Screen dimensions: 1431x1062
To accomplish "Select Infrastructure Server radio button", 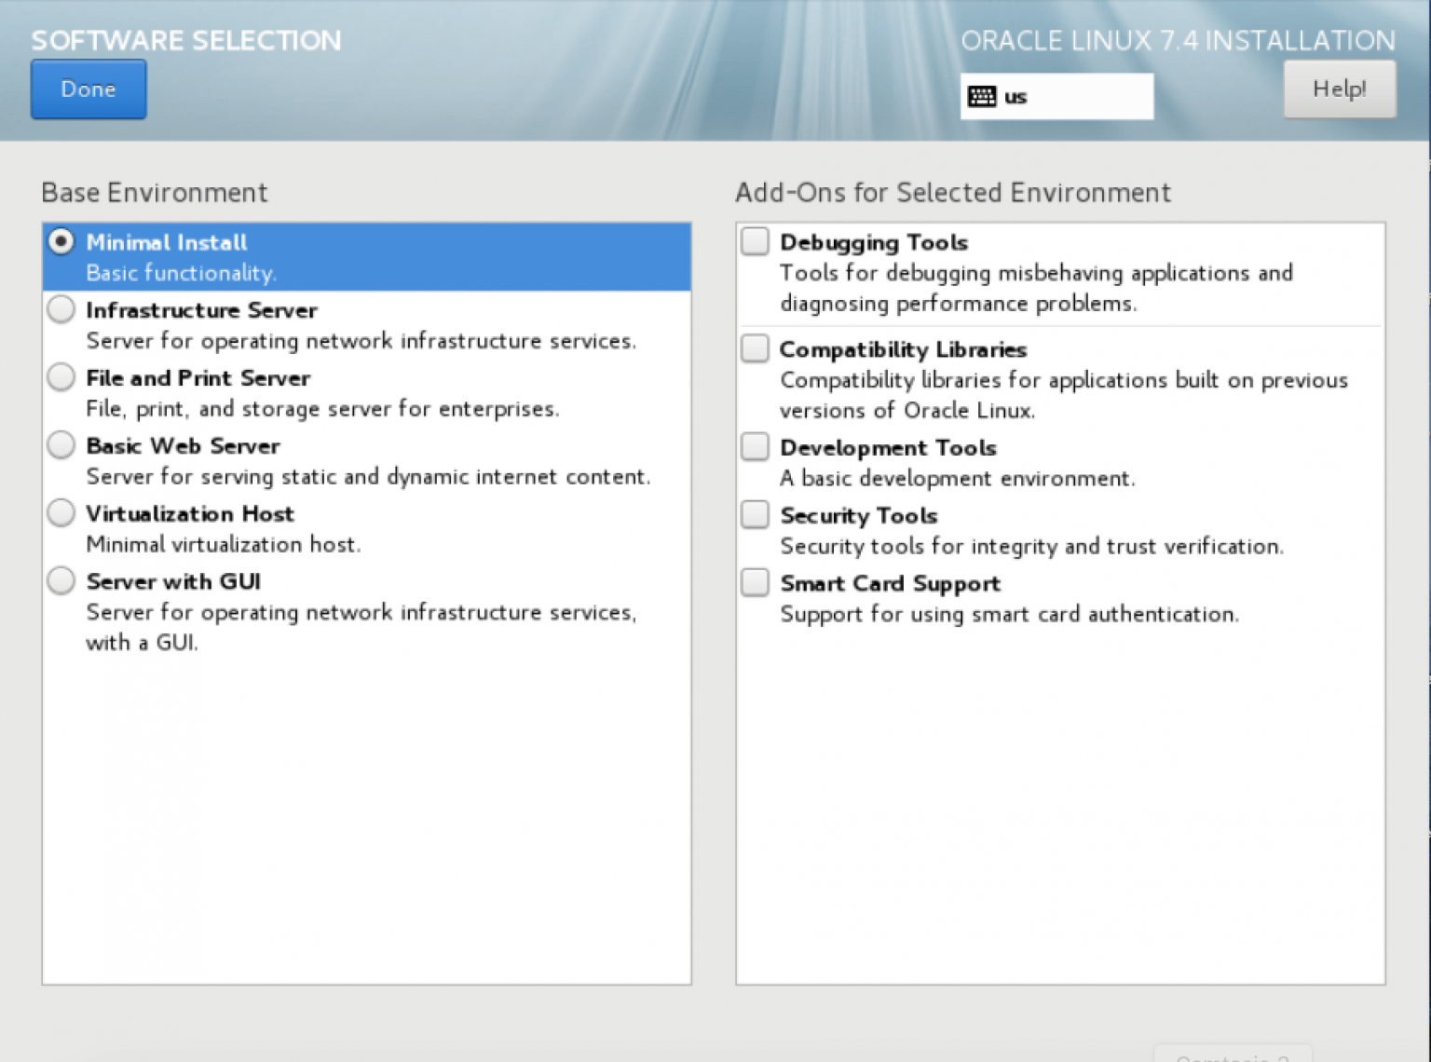I will coord(61,309).
